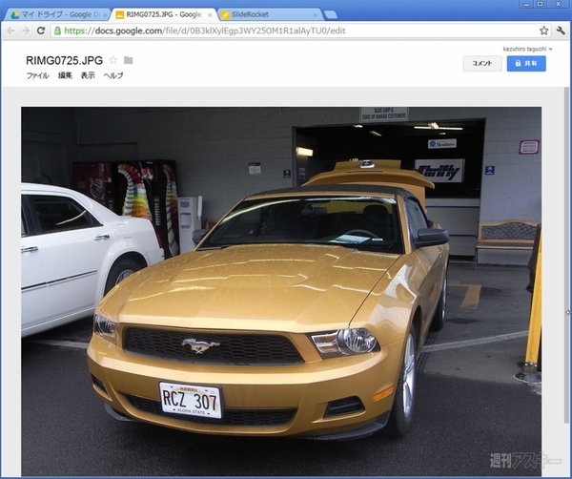This screenshot has width=572, height=479.
Task: Expand kazuhiro taguchi account dropdown
Action: (527, 49)
